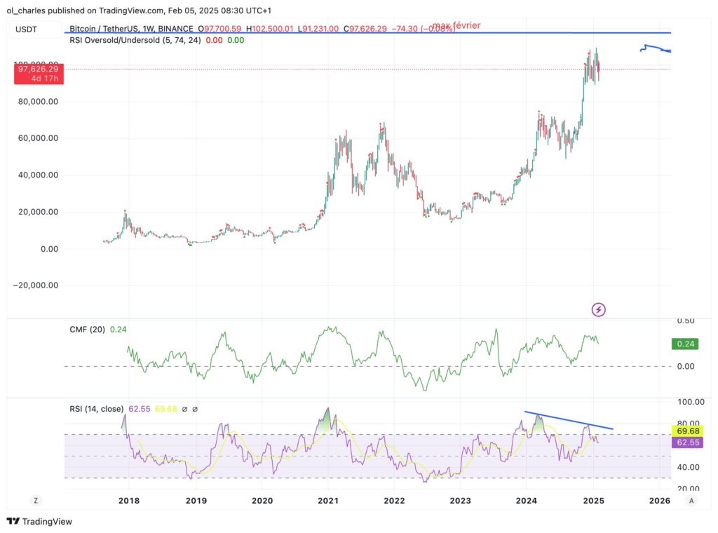Click the red 97,626.29 price label
Screen dimensions: 718x533
pos(37,69)
